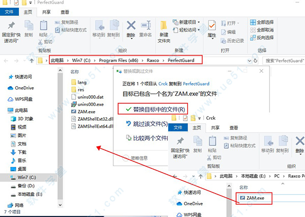
Task: Click the Rename (重命名) icon
Action: [146, 26]
